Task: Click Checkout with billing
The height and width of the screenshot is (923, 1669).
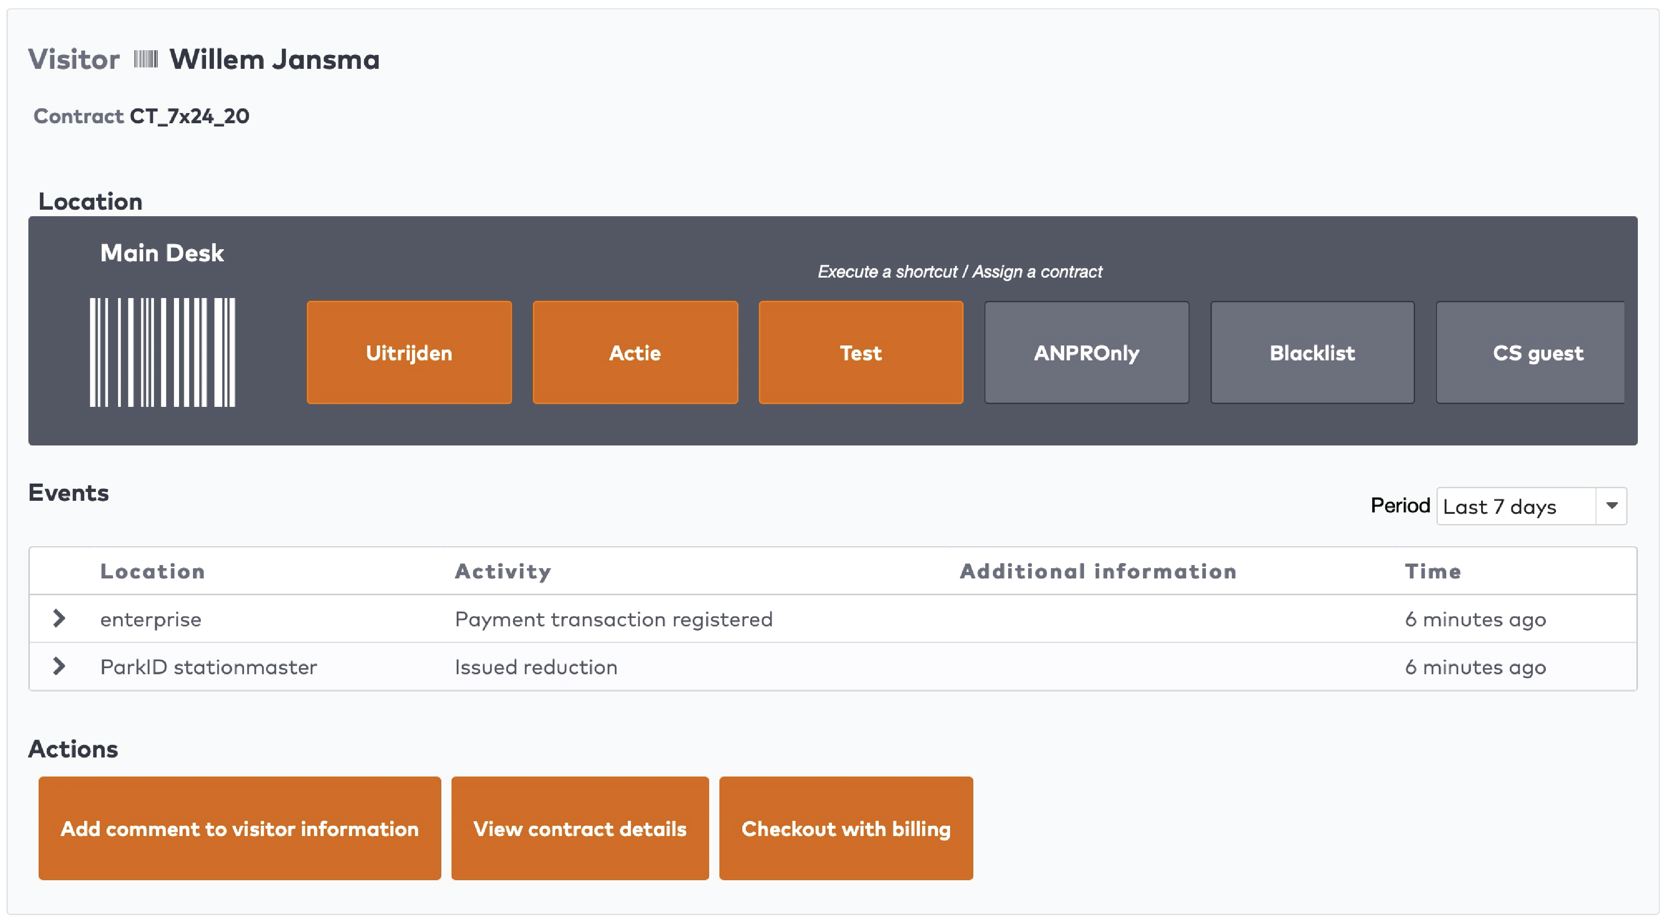Action: click(845, 829)
